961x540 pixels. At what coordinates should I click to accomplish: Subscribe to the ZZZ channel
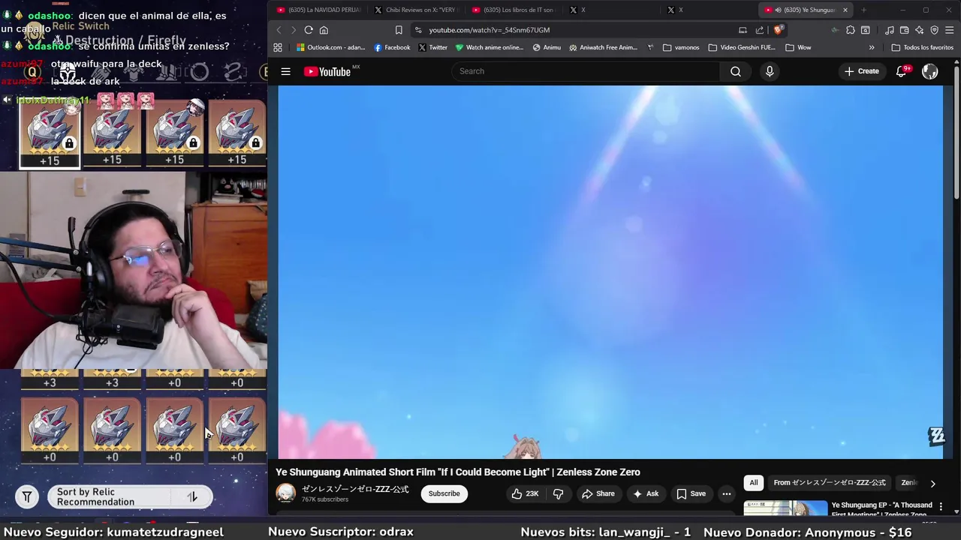click(x=444, y=493)
